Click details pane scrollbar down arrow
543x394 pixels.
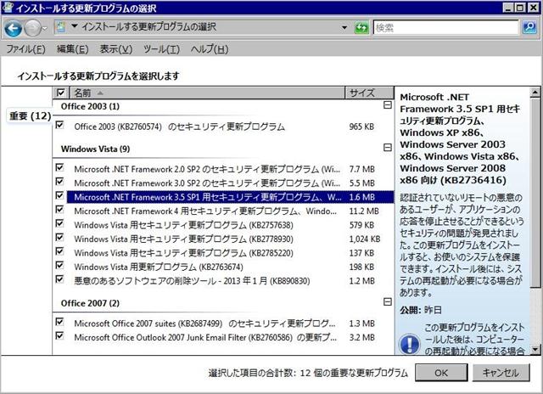[535, 349]
